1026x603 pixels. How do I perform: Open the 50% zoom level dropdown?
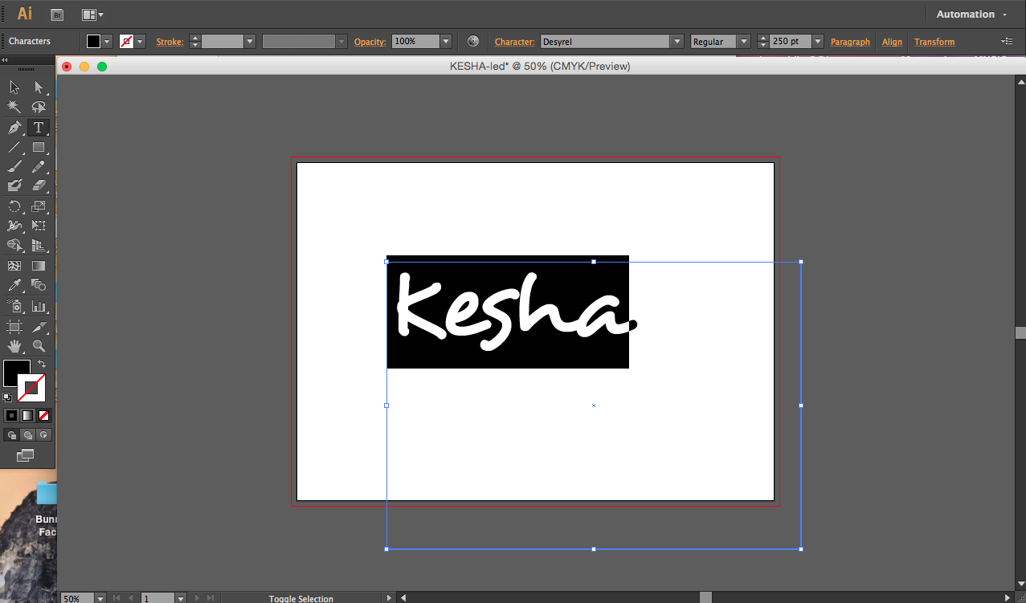tap(100, 598)
